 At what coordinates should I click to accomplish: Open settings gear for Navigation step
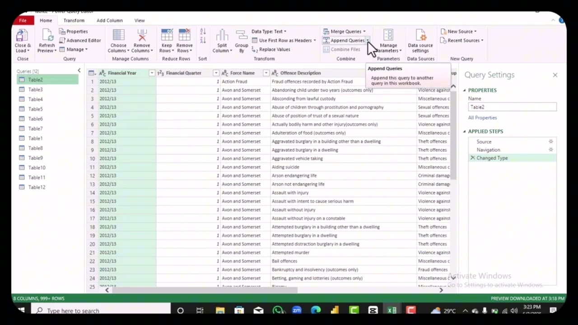pos(551,149)
